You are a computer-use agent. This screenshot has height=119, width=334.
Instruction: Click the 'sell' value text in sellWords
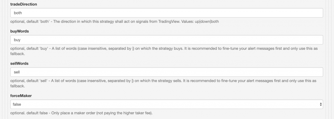tap(17, 72)
